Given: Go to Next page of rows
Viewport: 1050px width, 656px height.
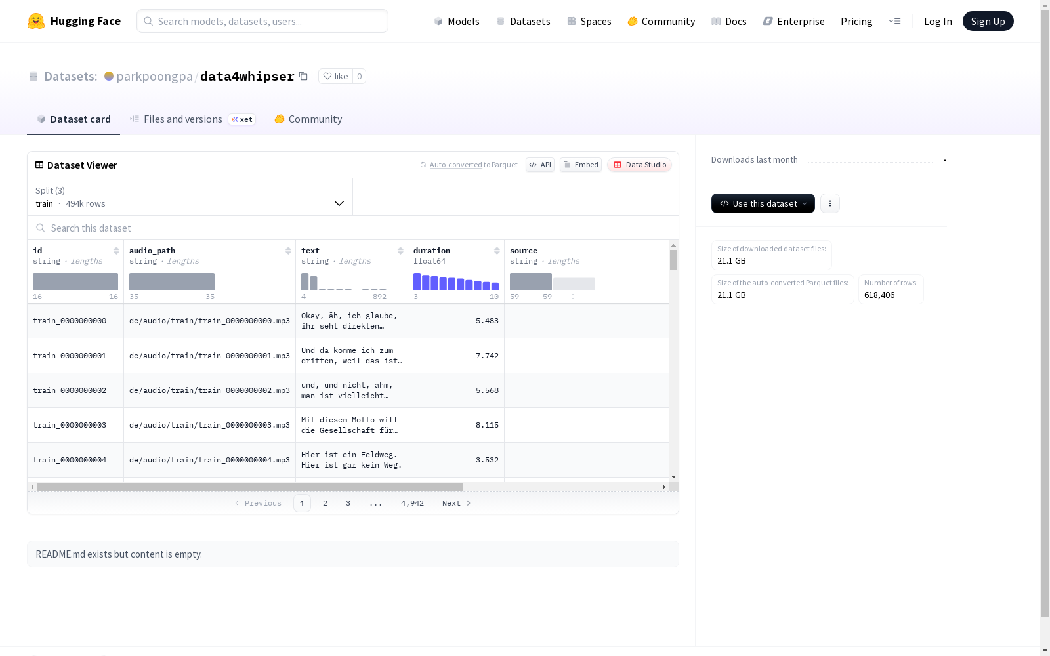Looking at the screenshot, I should coord(456,503).
